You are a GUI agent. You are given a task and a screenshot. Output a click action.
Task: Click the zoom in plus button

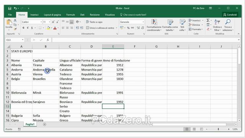pos(229,129)
